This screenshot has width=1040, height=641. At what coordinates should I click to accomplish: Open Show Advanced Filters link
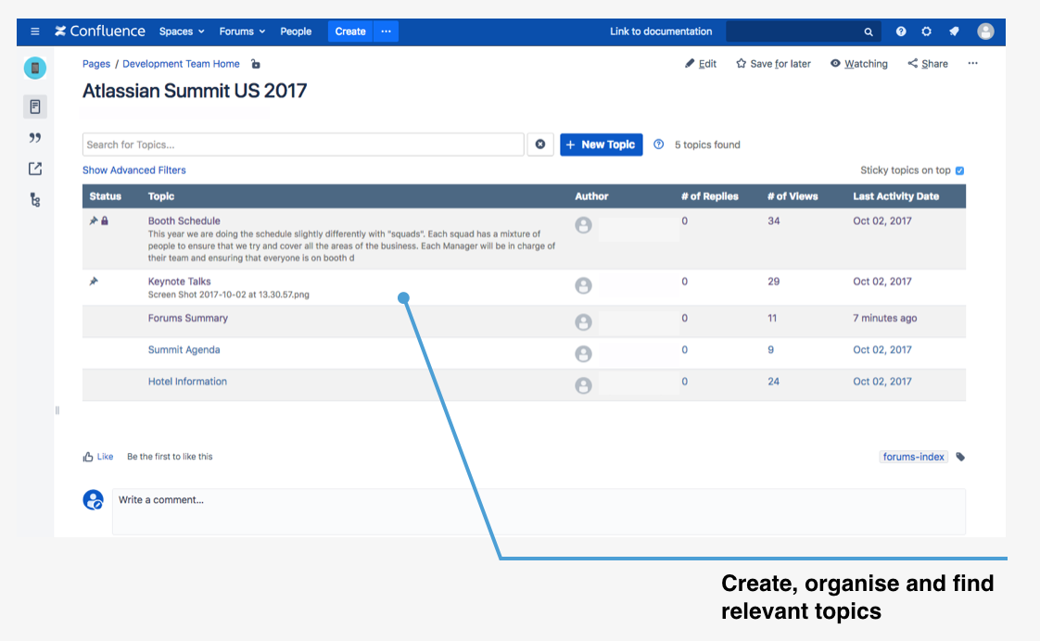pyautogui.click(x=134, y=170)
